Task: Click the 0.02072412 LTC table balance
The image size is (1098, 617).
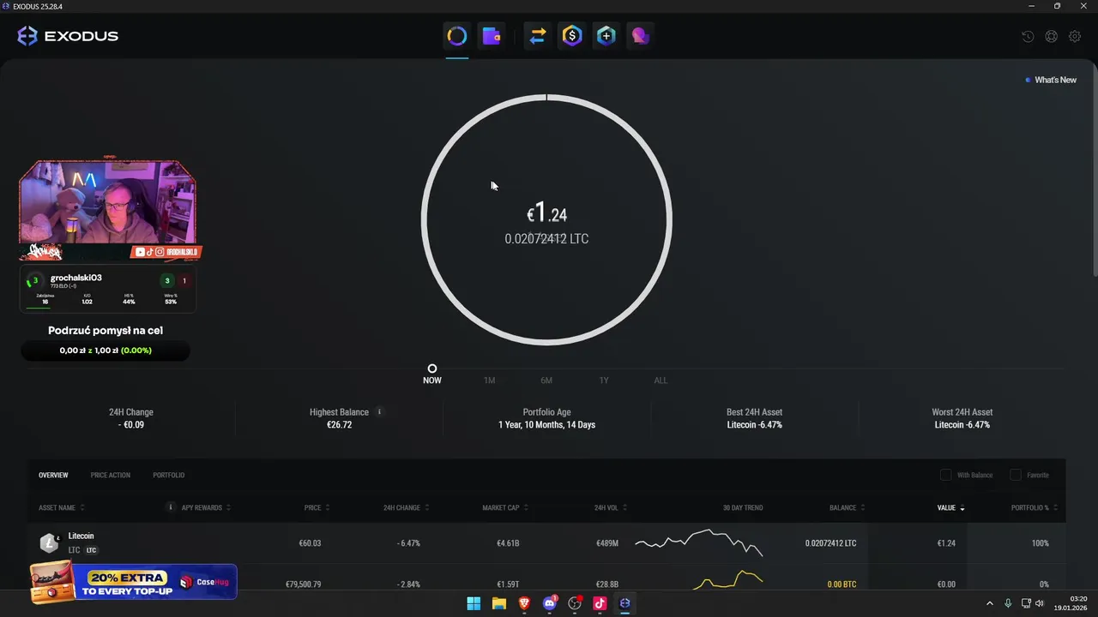Action: click(x=830, y=543)
